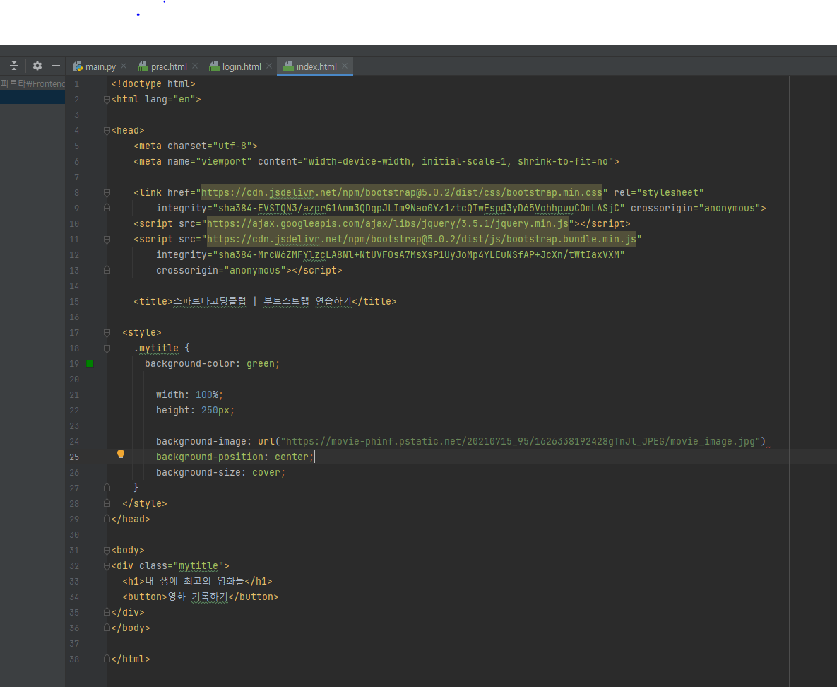Screen dimensions: 837x687
Task: Click the main.py Python file icon
Action: click(x=78, y=66)
